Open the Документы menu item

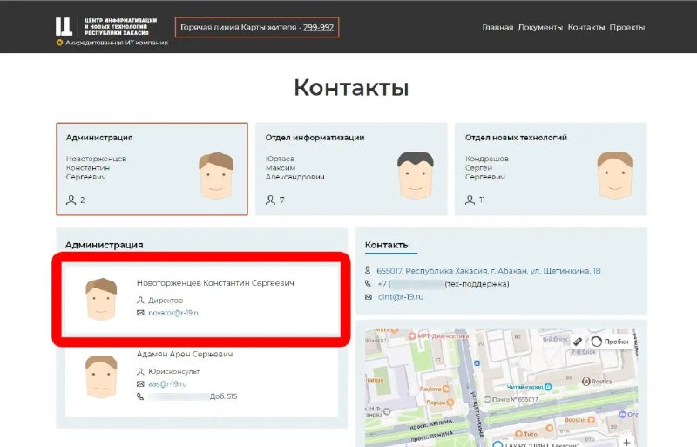(540, 28)
